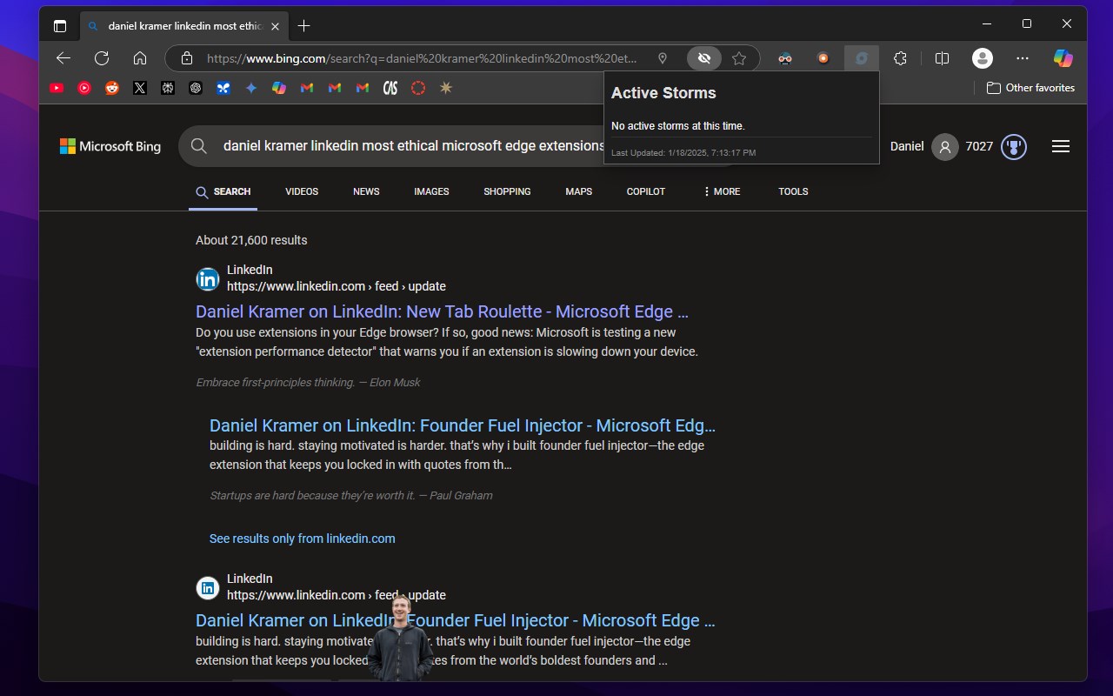
Task: Click the location pin icon in address bar
Action: click(x=663, y=58)
